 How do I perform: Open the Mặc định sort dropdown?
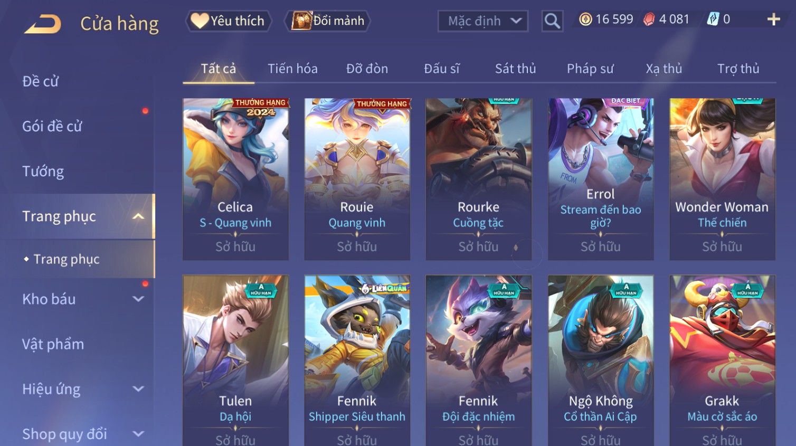[483, 21]
